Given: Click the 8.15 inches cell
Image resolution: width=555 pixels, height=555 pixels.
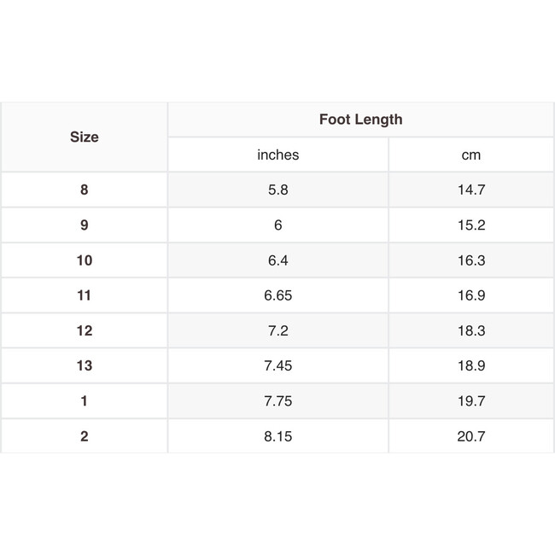Looking at the screenshot, I should pos(277,436).
